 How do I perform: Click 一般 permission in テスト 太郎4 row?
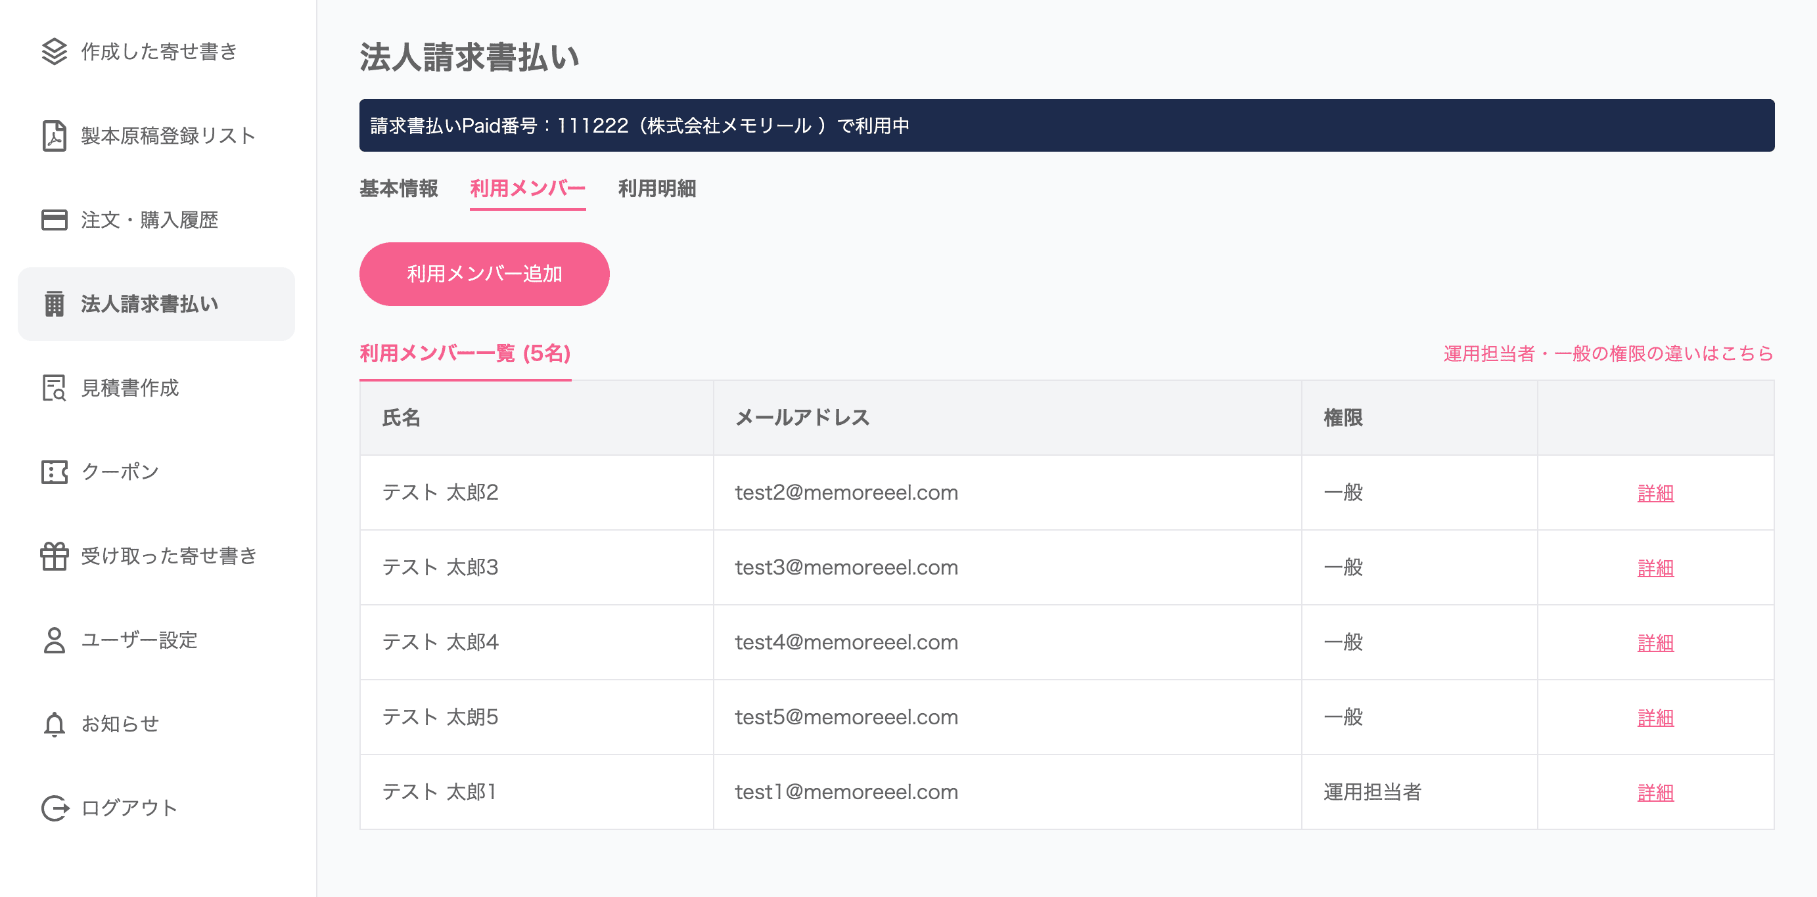1343,642
